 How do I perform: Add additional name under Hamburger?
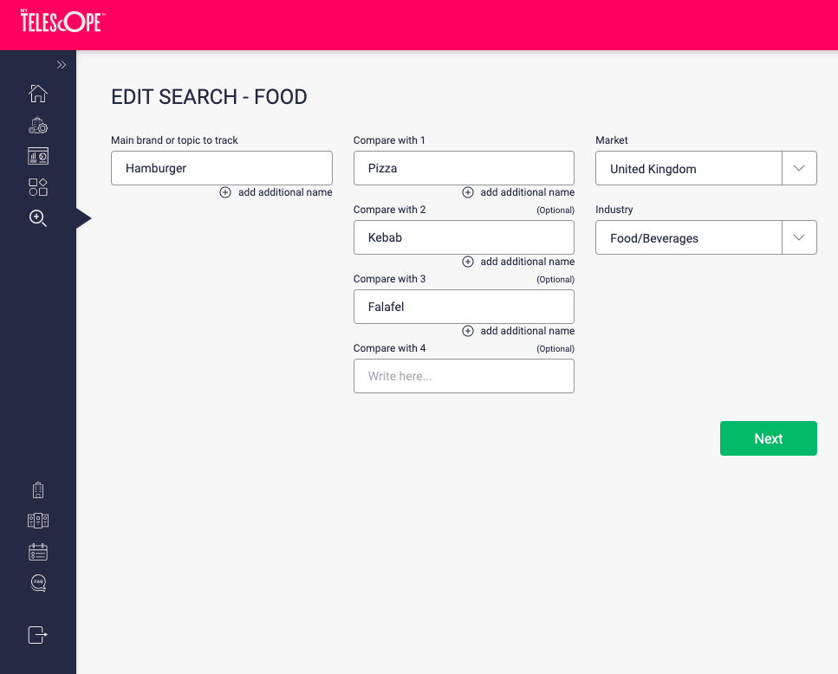tap(276, 192)
